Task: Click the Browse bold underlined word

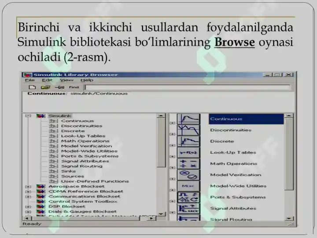Action: click(235, 42)
